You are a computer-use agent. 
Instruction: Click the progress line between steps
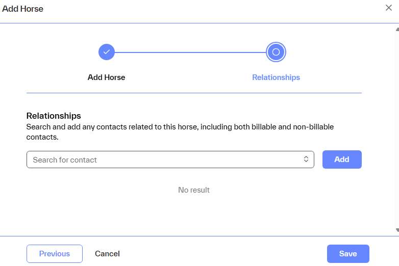[190, 52]
